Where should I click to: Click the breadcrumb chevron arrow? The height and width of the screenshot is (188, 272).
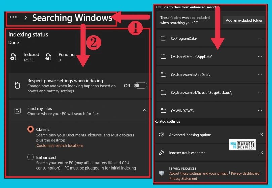pos(26,18)
